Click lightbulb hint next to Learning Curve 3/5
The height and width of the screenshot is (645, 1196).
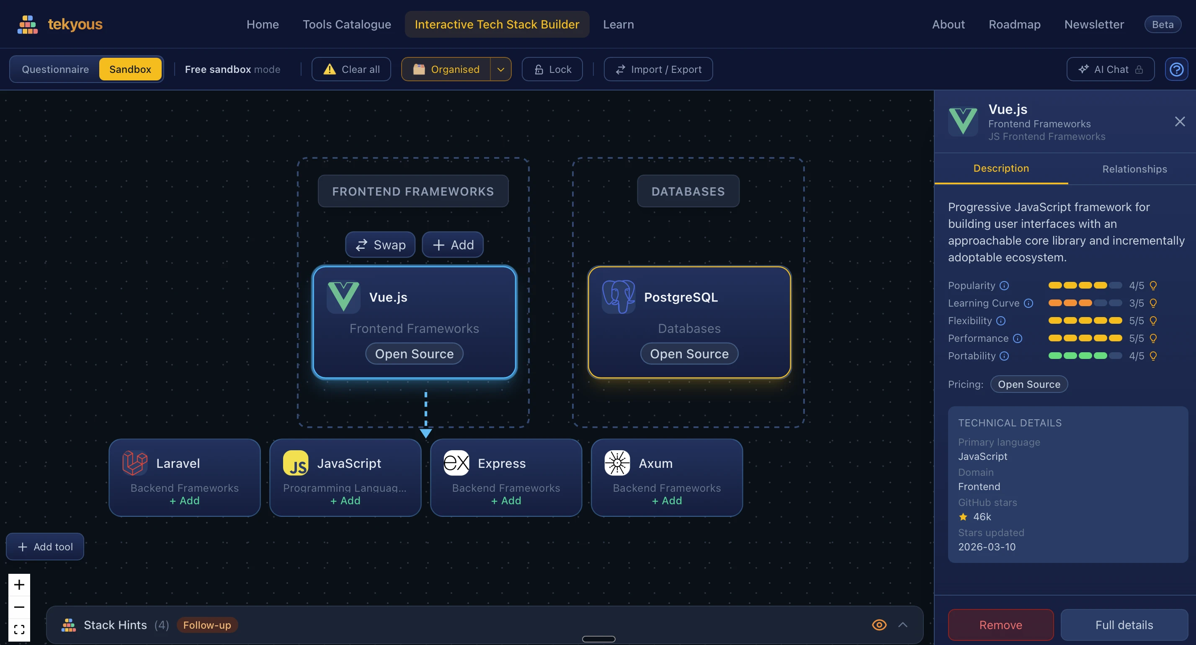(1153, 303)
